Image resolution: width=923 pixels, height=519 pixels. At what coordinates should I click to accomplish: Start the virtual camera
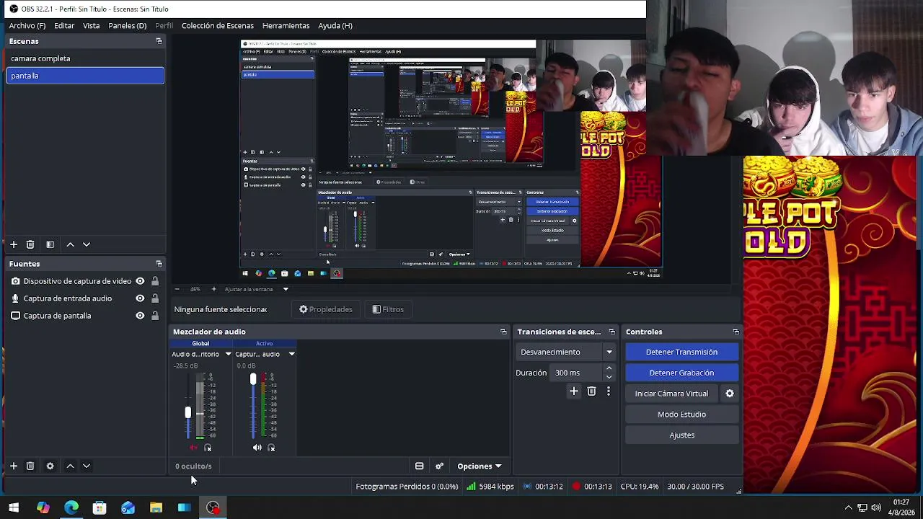coord(671,394)
